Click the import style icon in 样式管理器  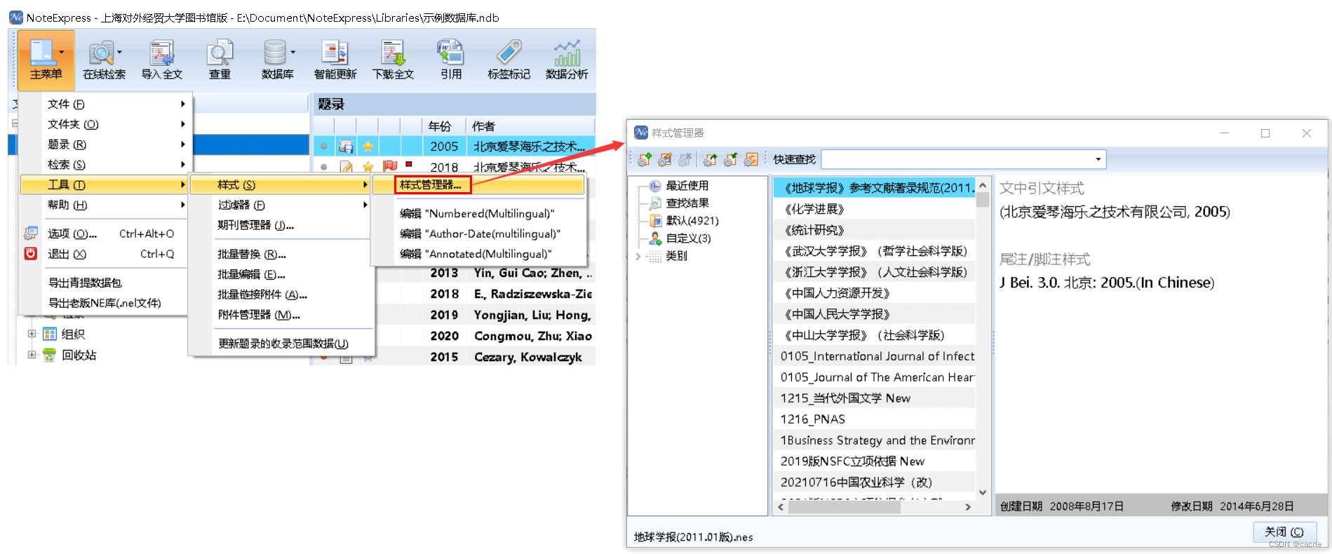pyautogui.click(x=730, y=160)
